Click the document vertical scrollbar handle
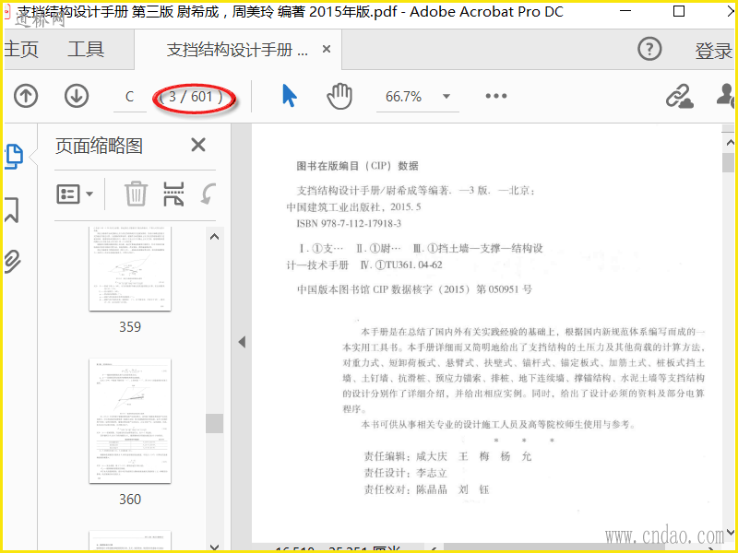Image resolution: width=738 pixels, height=553 pixels. (729, 163)
